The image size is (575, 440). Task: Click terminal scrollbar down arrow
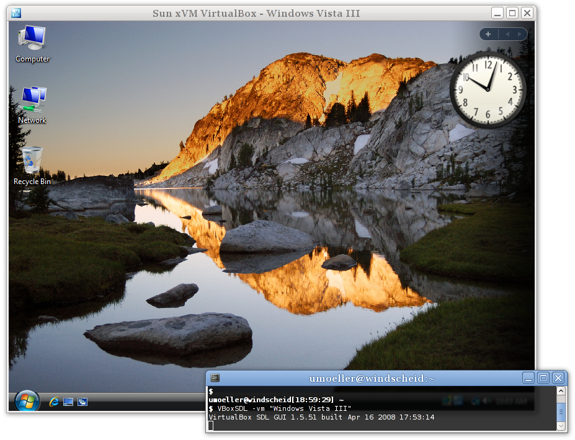561,426
